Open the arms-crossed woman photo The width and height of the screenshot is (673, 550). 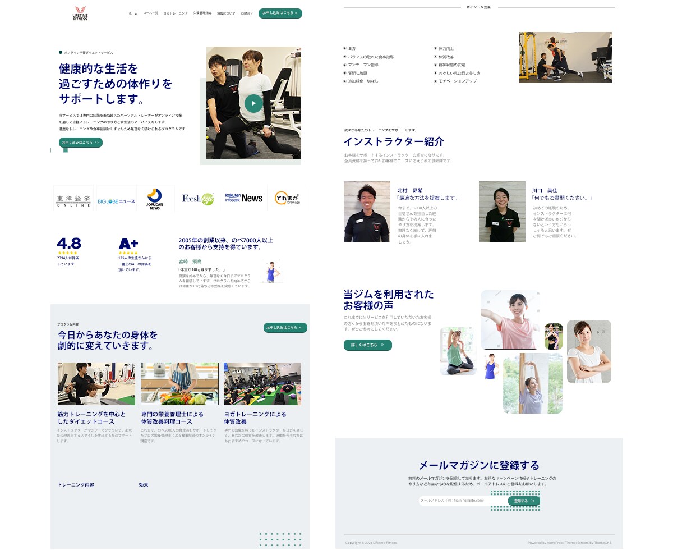pyautogui.click(x=589, y=351)
